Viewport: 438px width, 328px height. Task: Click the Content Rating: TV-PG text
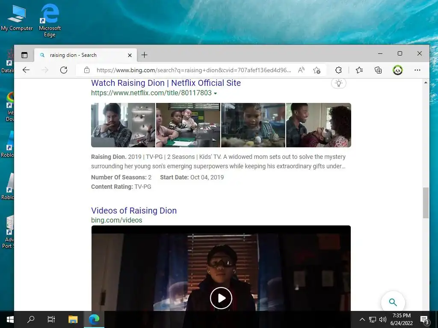click(x=121, y=187)
